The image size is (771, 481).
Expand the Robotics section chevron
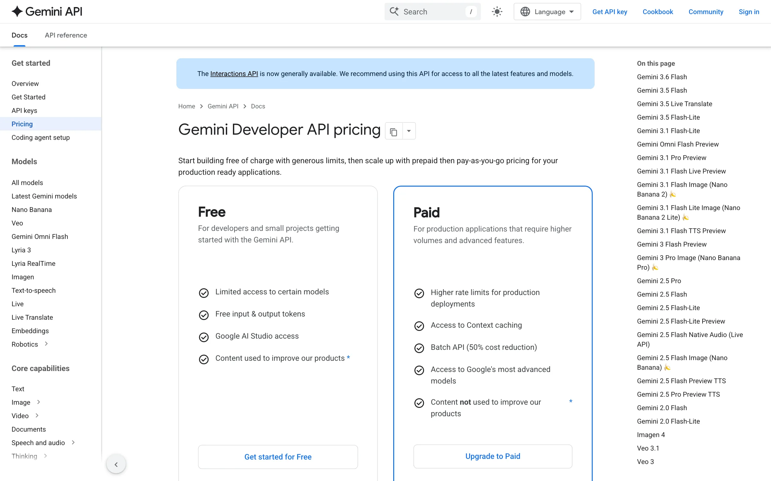tap(46, 344)
